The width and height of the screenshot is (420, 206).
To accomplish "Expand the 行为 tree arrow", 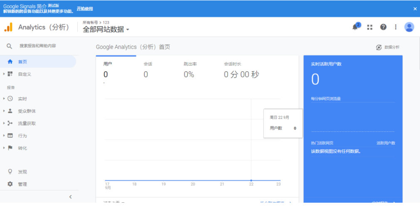I will [x=4, y=136].
